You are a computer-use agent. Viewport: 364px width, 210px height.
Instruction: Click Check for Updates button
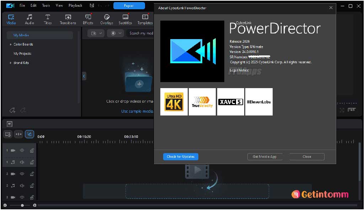181,157
